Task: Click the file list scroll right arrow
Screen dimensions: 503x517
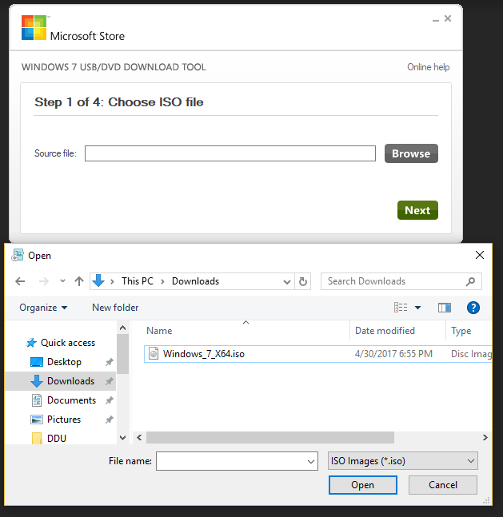Action: [485, 438]
